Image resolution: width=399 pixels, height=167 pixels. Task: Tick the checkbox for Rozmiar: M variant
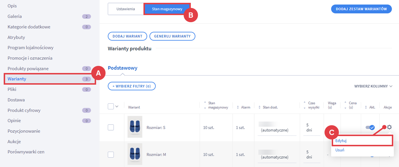click(111, 154)
